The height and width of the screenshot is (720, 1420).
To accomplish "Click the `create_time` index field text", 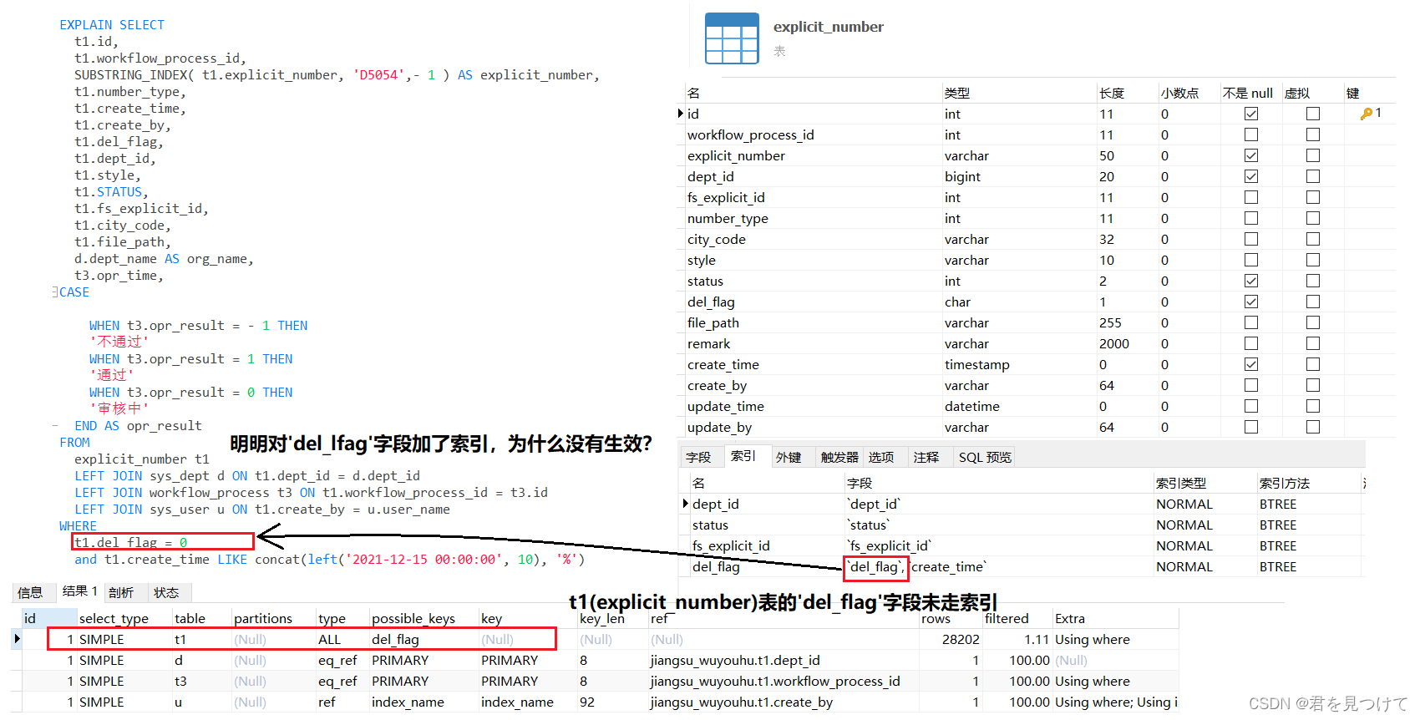I will coord(949,566).
